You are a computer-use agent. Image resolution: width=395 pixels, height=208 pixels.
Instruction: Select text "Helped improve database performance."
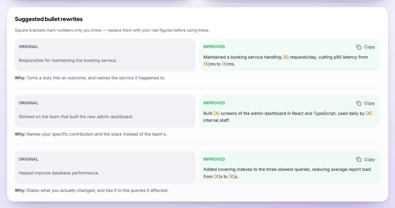pyautogui.click(x=59, y=173)
